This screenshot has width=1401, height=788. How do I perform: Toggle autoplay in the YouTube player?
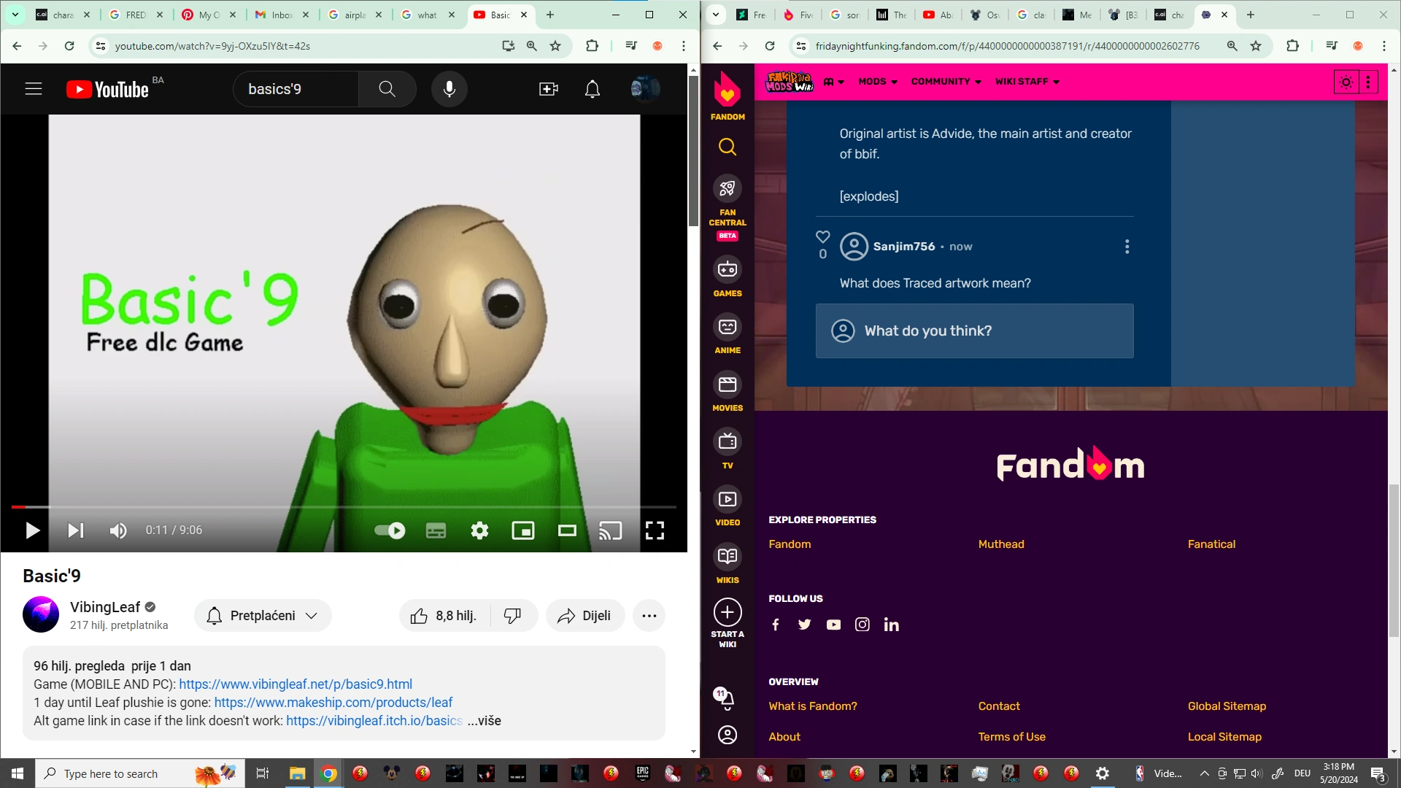click(389, 530)
